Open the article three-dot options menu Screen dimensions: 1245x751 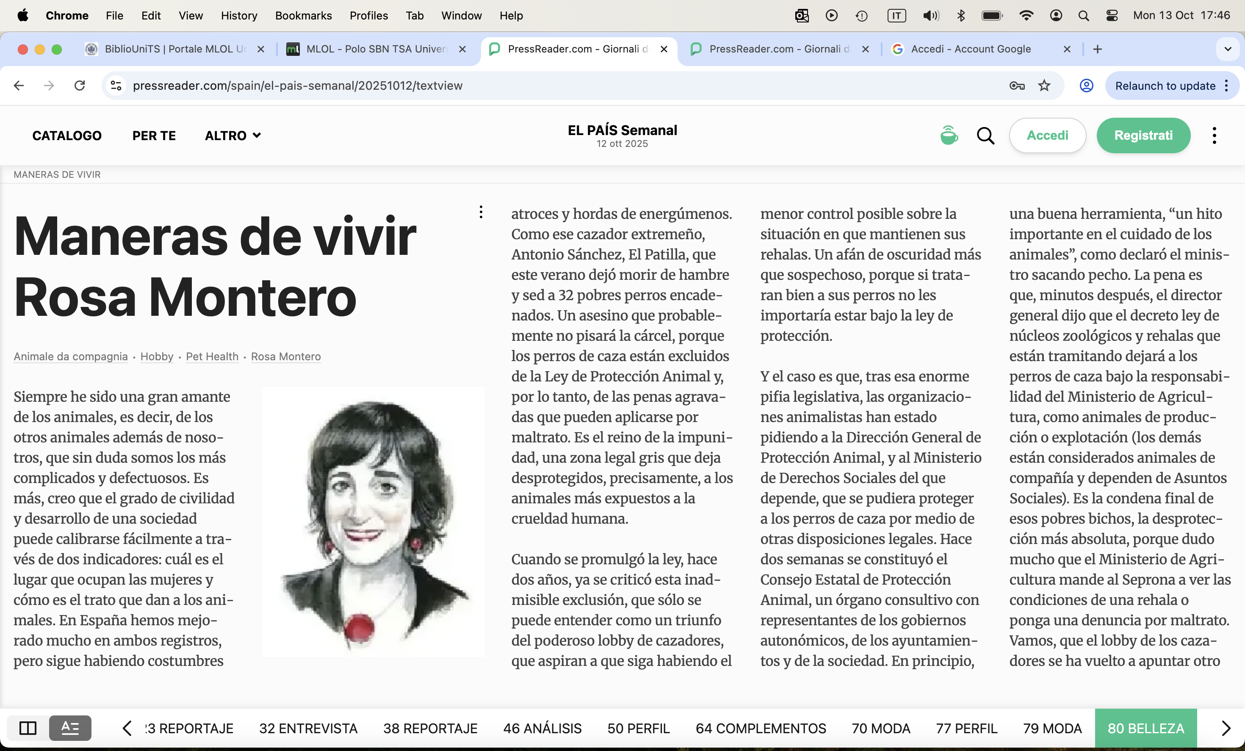481,212
